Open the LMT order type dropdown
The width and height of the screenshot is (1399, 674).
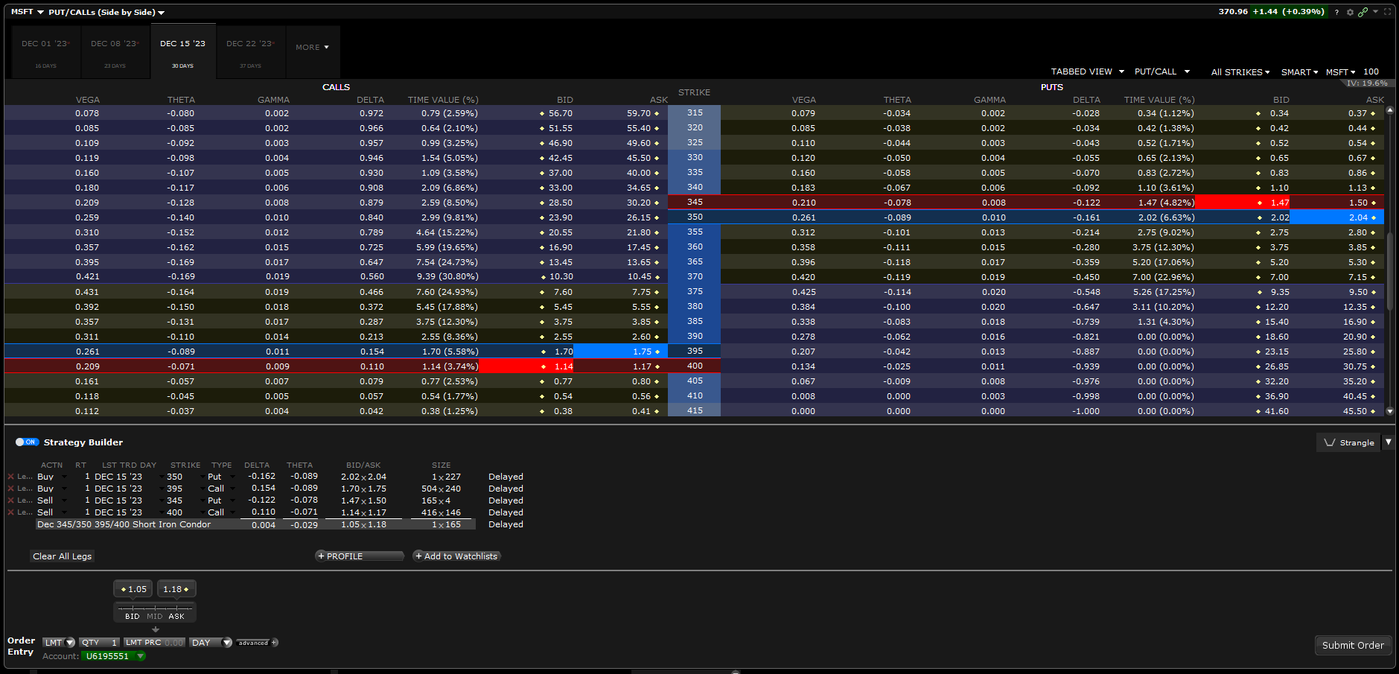(x=59, y=643)
